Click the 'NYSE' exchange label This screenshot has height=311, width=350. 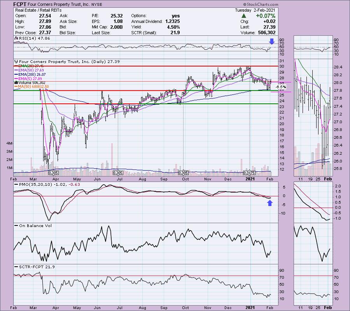coord(97,4)
